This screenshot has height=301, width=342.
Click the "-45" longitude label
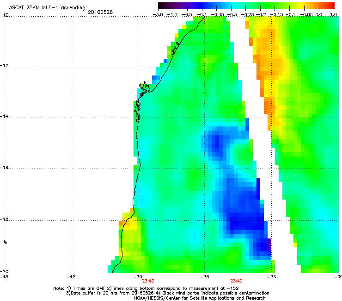tap(4, 277)
